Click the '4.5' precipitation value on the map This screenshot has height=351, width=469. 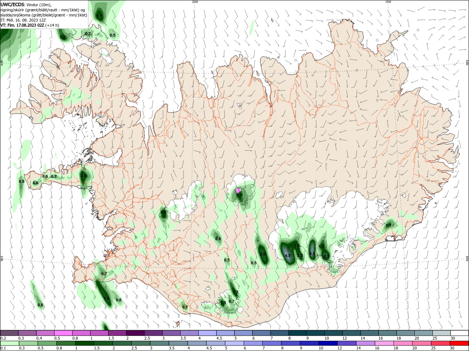click(x=288, y=255)
